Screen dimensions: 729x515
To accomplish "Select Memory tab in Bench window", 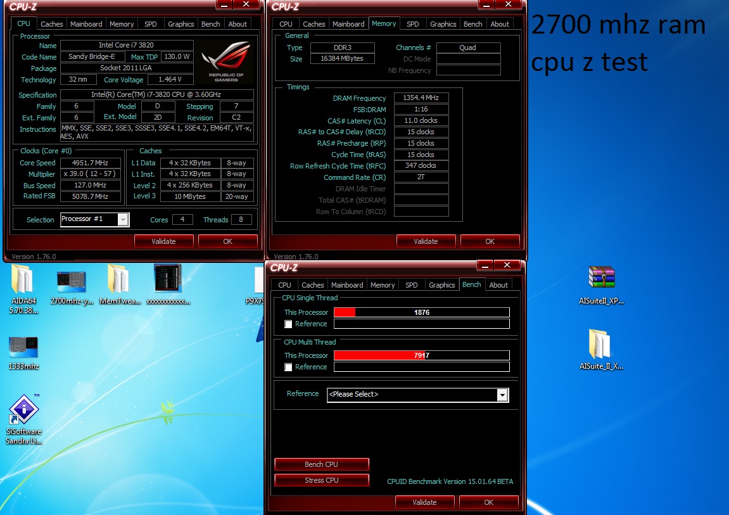I will click(x=383, y=285).
